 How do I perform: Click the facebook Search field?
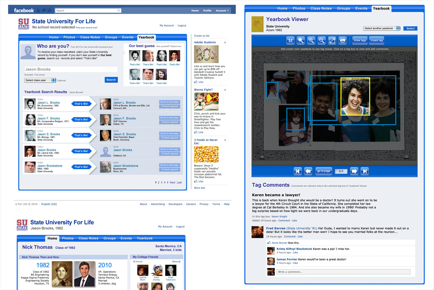(88, 11)
